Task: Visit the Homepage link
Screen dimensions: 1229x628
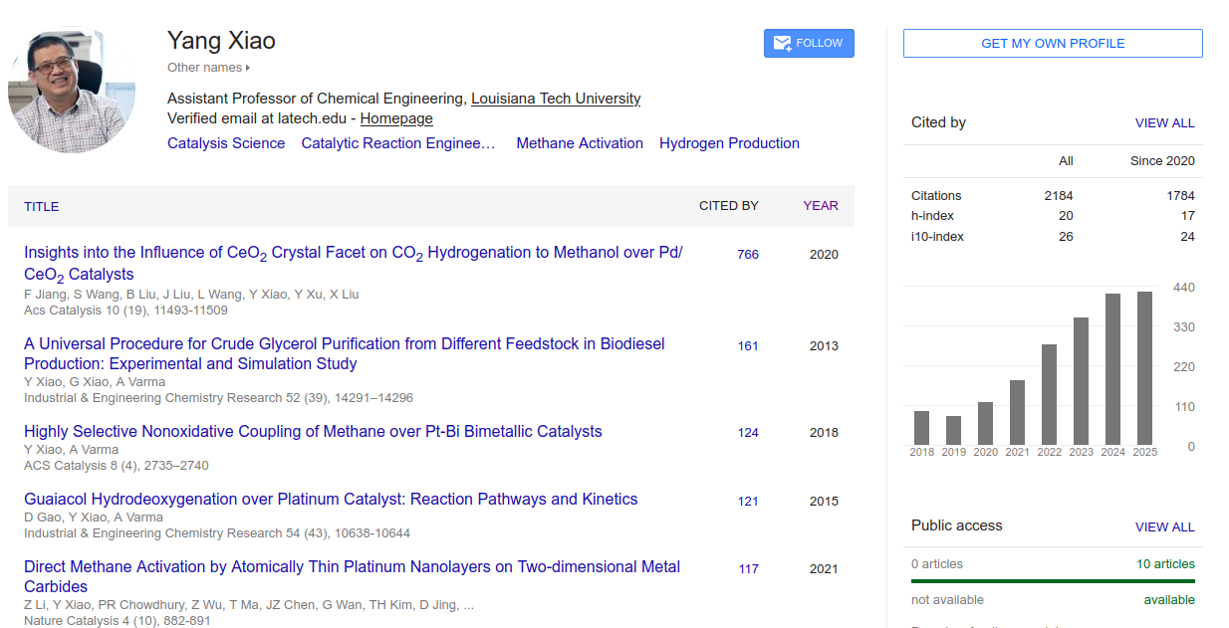Action: (x=396, y=118)
